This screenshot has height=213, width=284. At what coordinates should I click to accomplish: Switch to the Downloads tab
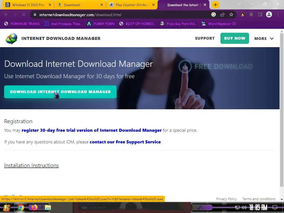pos(80,5)
